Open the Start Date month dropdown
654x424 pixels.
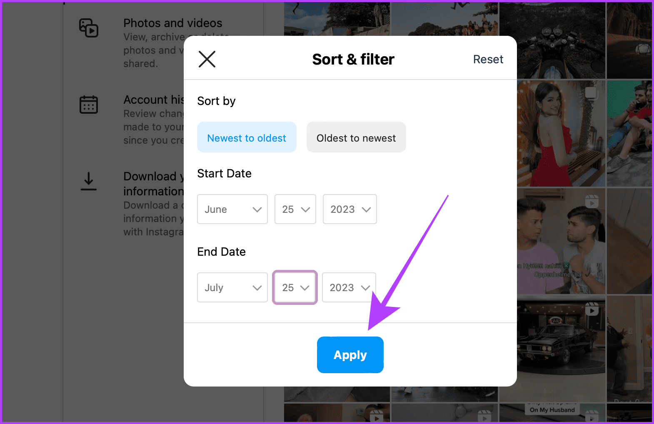pos(232,209)
